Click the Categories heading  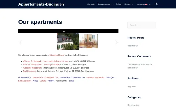[134, 97]
